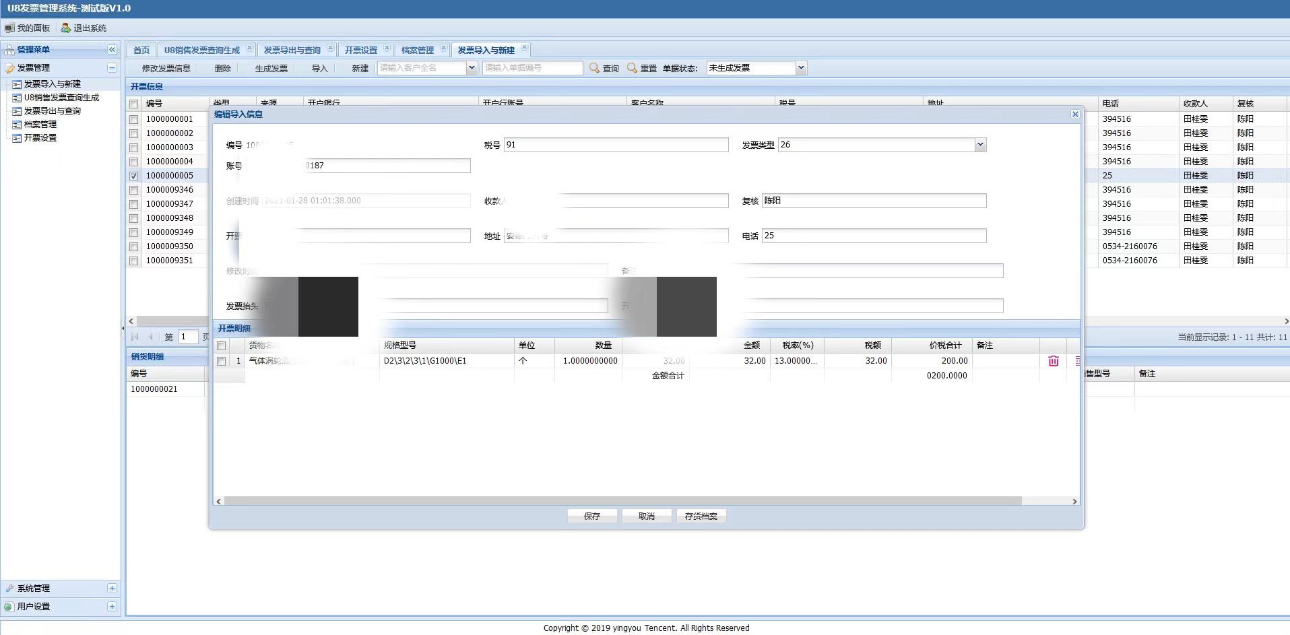The height and width of the screenshot is (635, 1290).
Task: Click dialog horizontal scrollbar right arrow
Action: [1074, 502]
